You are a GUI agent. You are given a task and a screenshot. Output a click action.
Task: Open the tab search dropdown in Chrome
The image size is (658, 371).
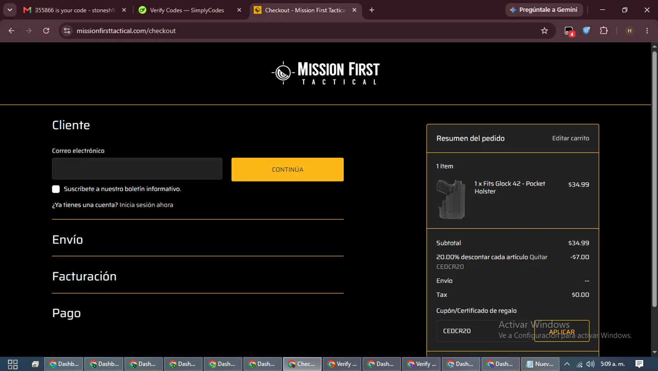pos(10,10)
